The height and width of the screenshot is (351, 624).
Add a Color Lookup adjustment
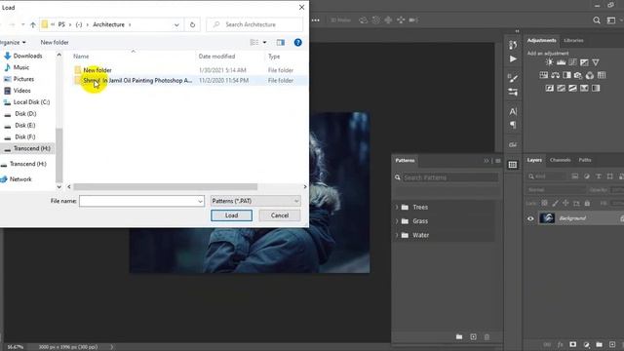click(x=602, y=75)
